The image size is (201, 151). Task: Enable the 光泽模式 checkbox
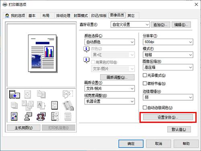pyautogui.click(x=145, y=75)
